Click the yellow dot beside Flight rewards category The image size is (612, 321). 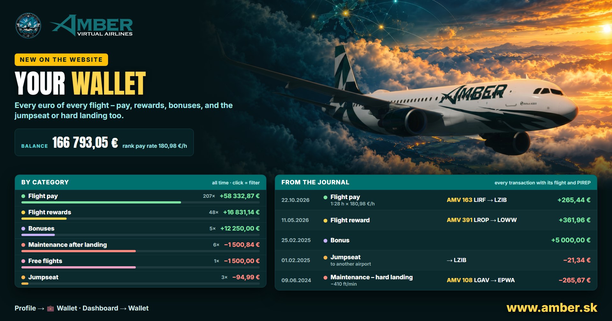pos(23,212)
